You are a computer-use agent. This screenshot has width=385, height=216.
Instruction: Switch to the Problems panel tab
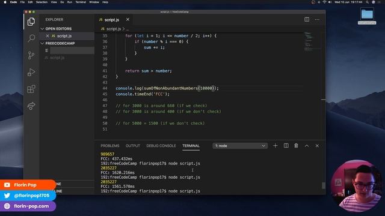[110, 146]
